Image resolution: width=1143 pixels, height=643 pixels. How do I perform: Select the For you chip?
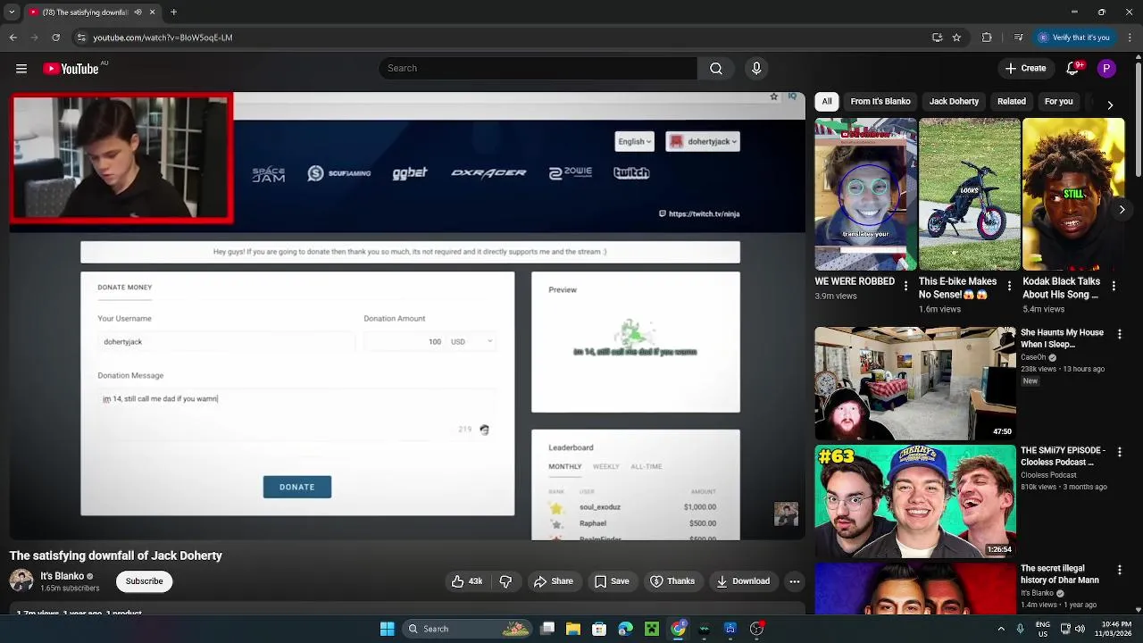click(x=1059, y=102)
